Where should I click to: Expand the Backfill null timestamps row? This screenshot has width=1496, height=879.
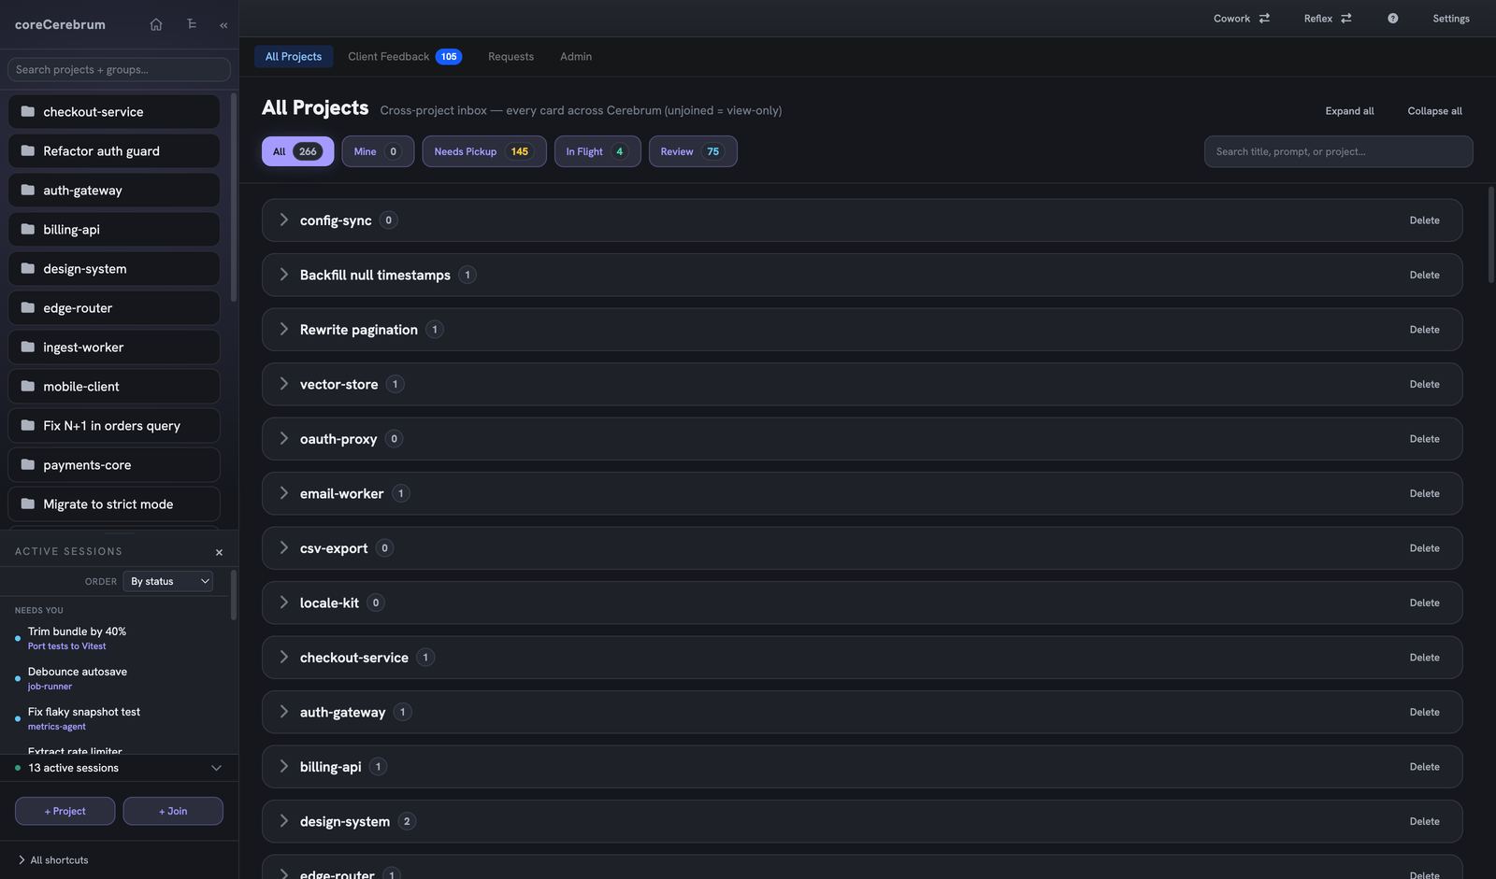tap(283, 275)
